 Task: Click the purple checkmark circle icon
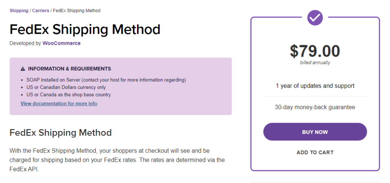[315, 17]
